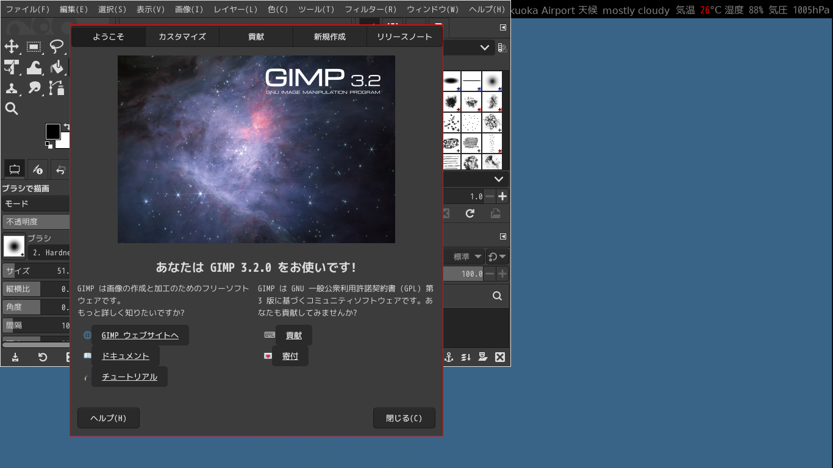
Task: Select the Bucket Fill tool
Action: coord(57,67)
